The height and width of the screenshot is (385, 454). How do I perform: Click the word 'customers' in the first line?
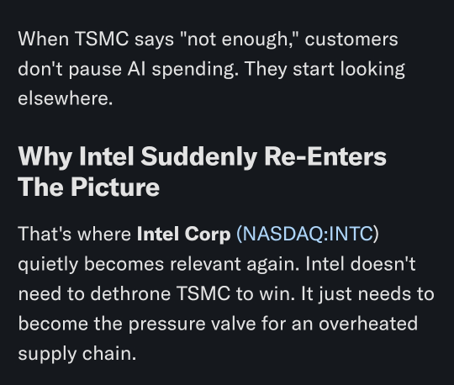click(x=351, y=39)
